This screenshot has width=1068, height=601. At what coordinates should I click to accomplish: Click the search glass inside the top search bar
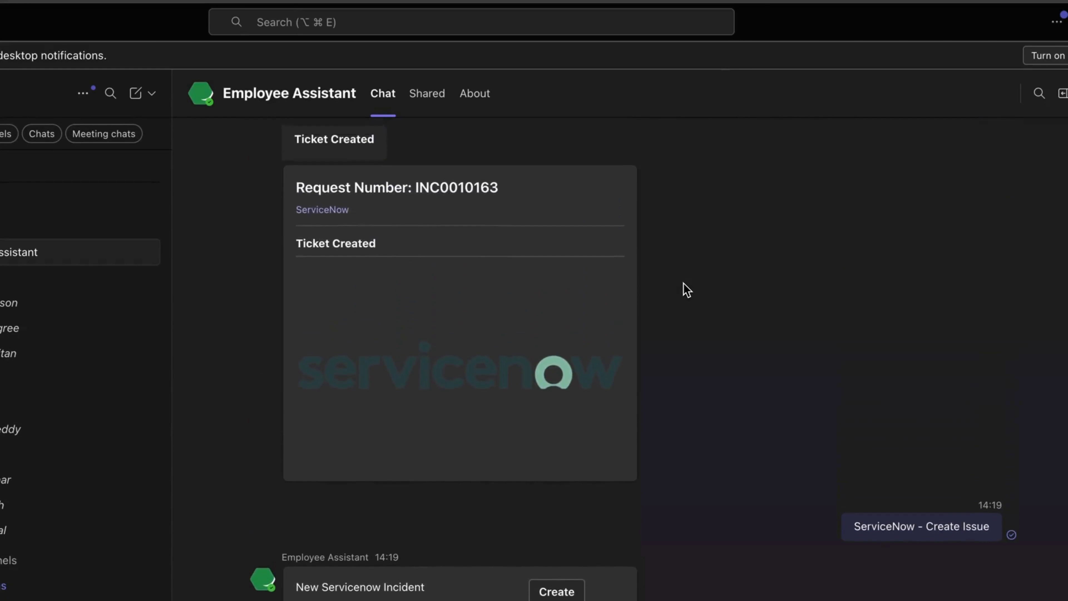tap(236, 22)
